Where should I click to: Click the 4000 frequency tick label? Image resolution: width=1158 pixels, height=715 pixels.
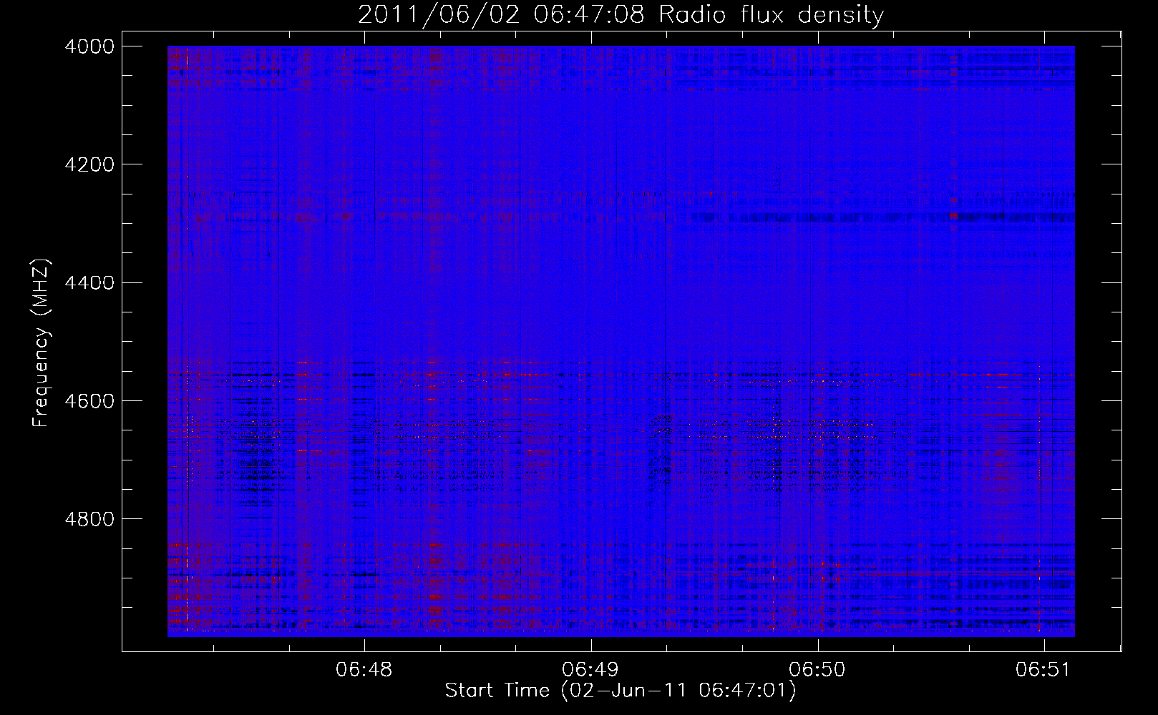pyautogui.click(x=89, y=46)
